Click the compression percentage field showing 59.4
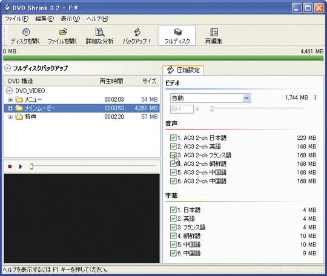Image resolution: width=327 pixels, height=276 pixels. 182,109
